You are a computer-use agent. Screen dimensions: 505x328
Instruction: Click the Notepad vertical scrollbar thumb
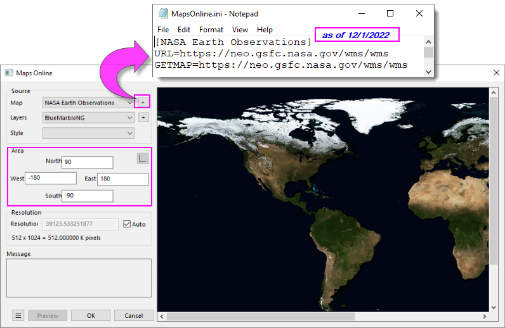coord(428,52)
